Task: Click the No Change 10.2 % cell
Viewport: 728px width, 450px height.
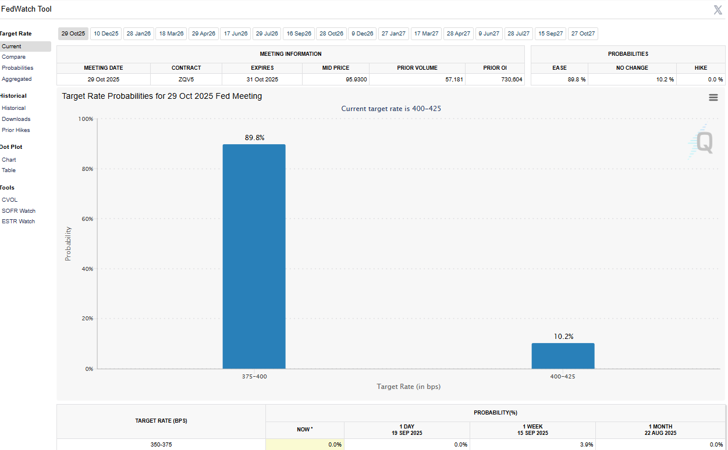Action: (633, 80)
